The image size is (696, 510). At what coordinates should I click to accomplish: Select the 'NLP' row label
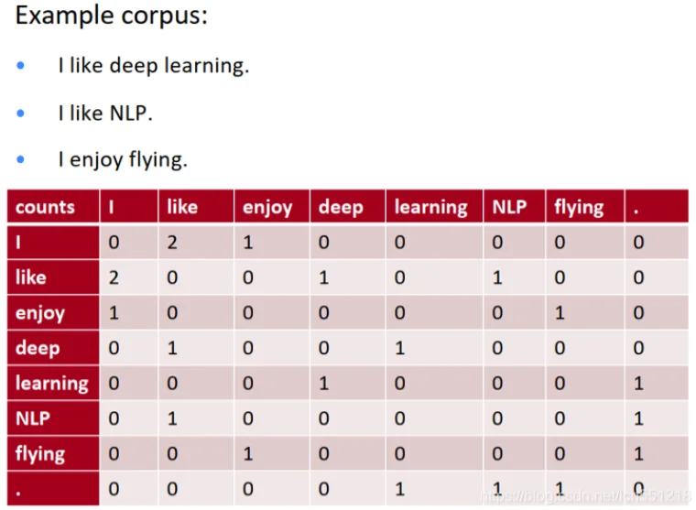click(x=32, y=418)
